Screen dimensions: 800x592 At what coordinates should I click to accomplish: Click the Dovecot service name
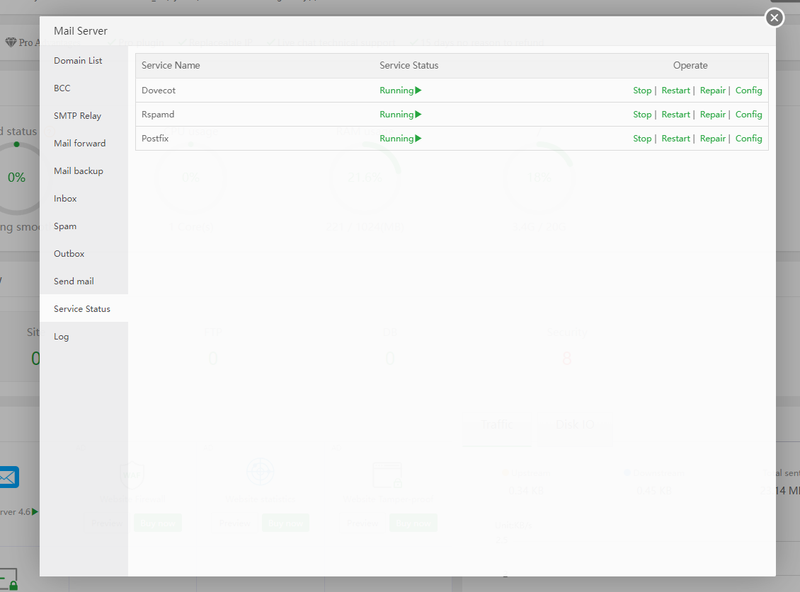158,91
